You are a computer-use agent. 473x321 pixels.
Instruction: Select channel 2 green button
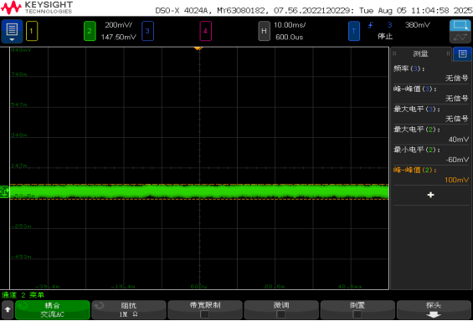coord(90,31)
